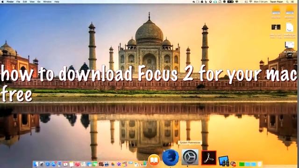This screenshot has width=299, height=168.
Task: Open the File menu
Action: pyautogui.click(x=18, y=1)
